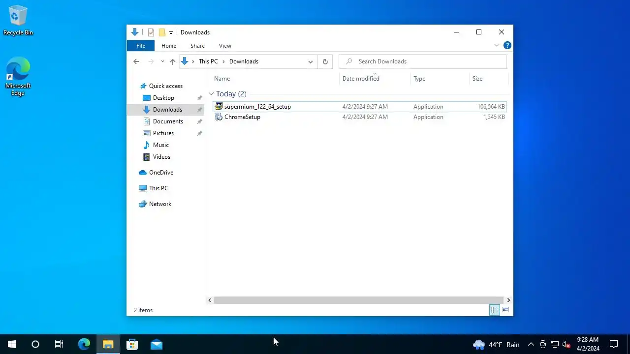The width and height of the screenshot is (630, 354).
Task: Sort by Date modified column header
Action: [361, 79]
